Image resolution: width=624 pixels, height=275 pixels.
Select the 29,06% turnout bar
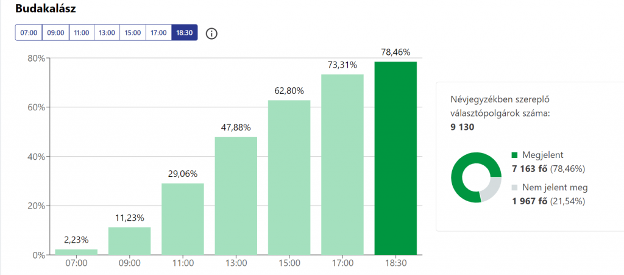tap(183, 219)
